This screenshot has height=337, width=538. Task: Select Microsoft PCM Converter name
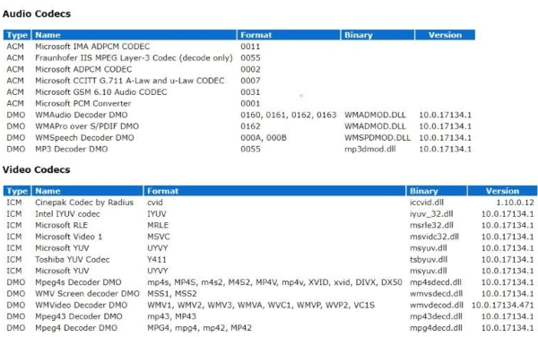click(83, 104)
